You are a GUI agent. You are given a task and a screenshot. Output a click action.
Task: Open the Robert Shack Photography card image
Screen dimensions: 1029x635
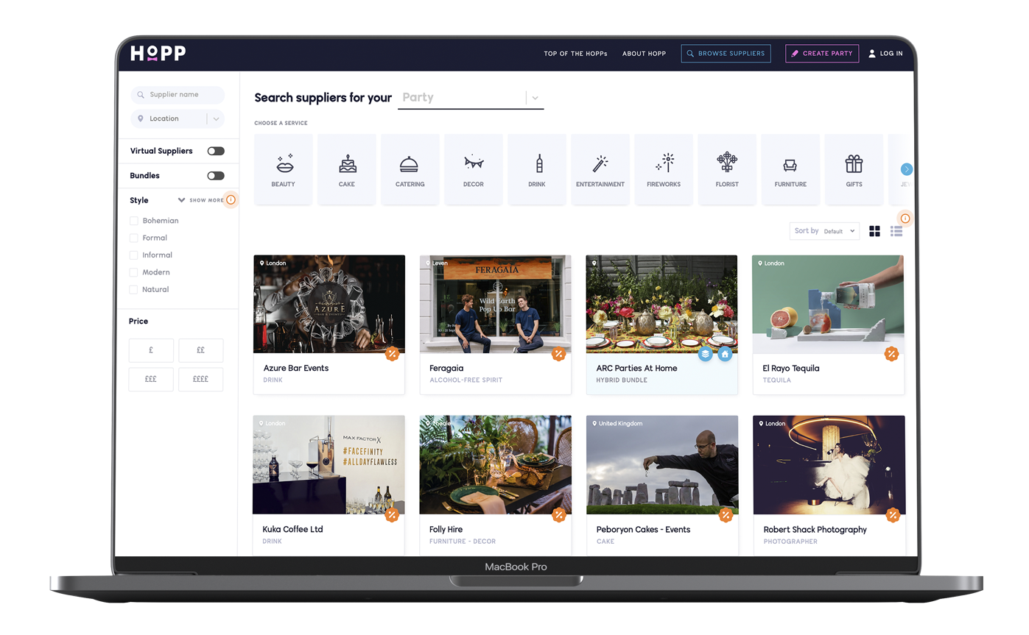829,465
